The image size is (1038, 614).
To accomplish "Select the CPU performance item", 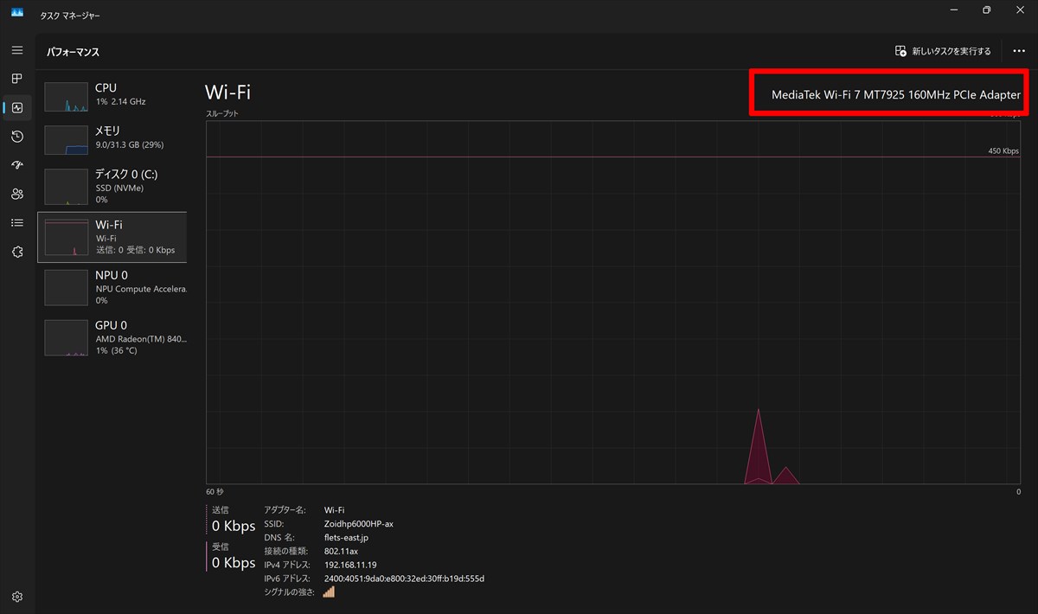I will pos(112,95).
